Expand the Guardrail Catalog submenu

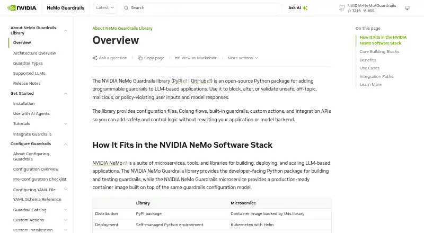(65, 210)
